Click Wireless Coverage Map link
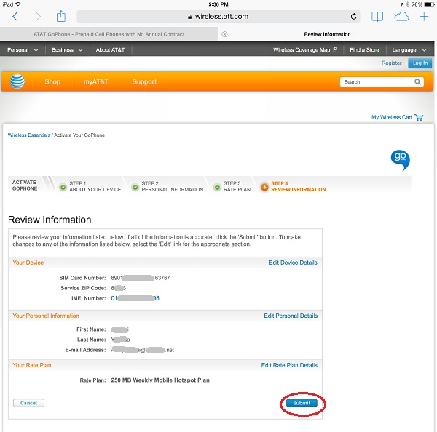The width and height of the screenshot is (437, 432). pyautogui.click(x=302, y=50)
